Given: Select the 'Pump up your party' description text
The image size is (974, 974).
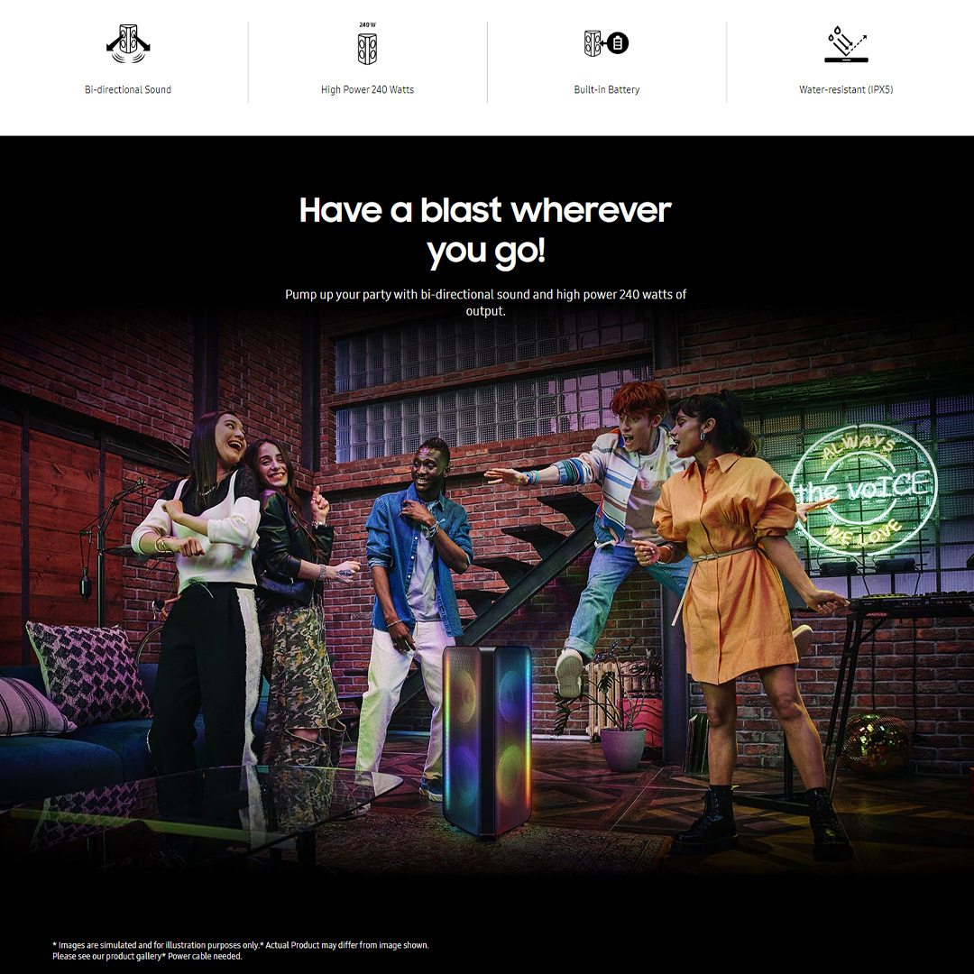Looking at the screenshot, I should [x=485, y=302].
